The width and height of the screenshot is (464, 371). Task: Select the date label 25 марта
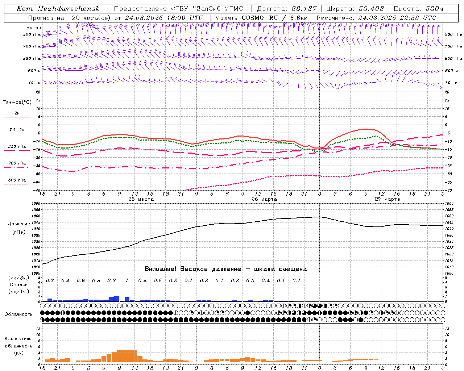point(141,199)
